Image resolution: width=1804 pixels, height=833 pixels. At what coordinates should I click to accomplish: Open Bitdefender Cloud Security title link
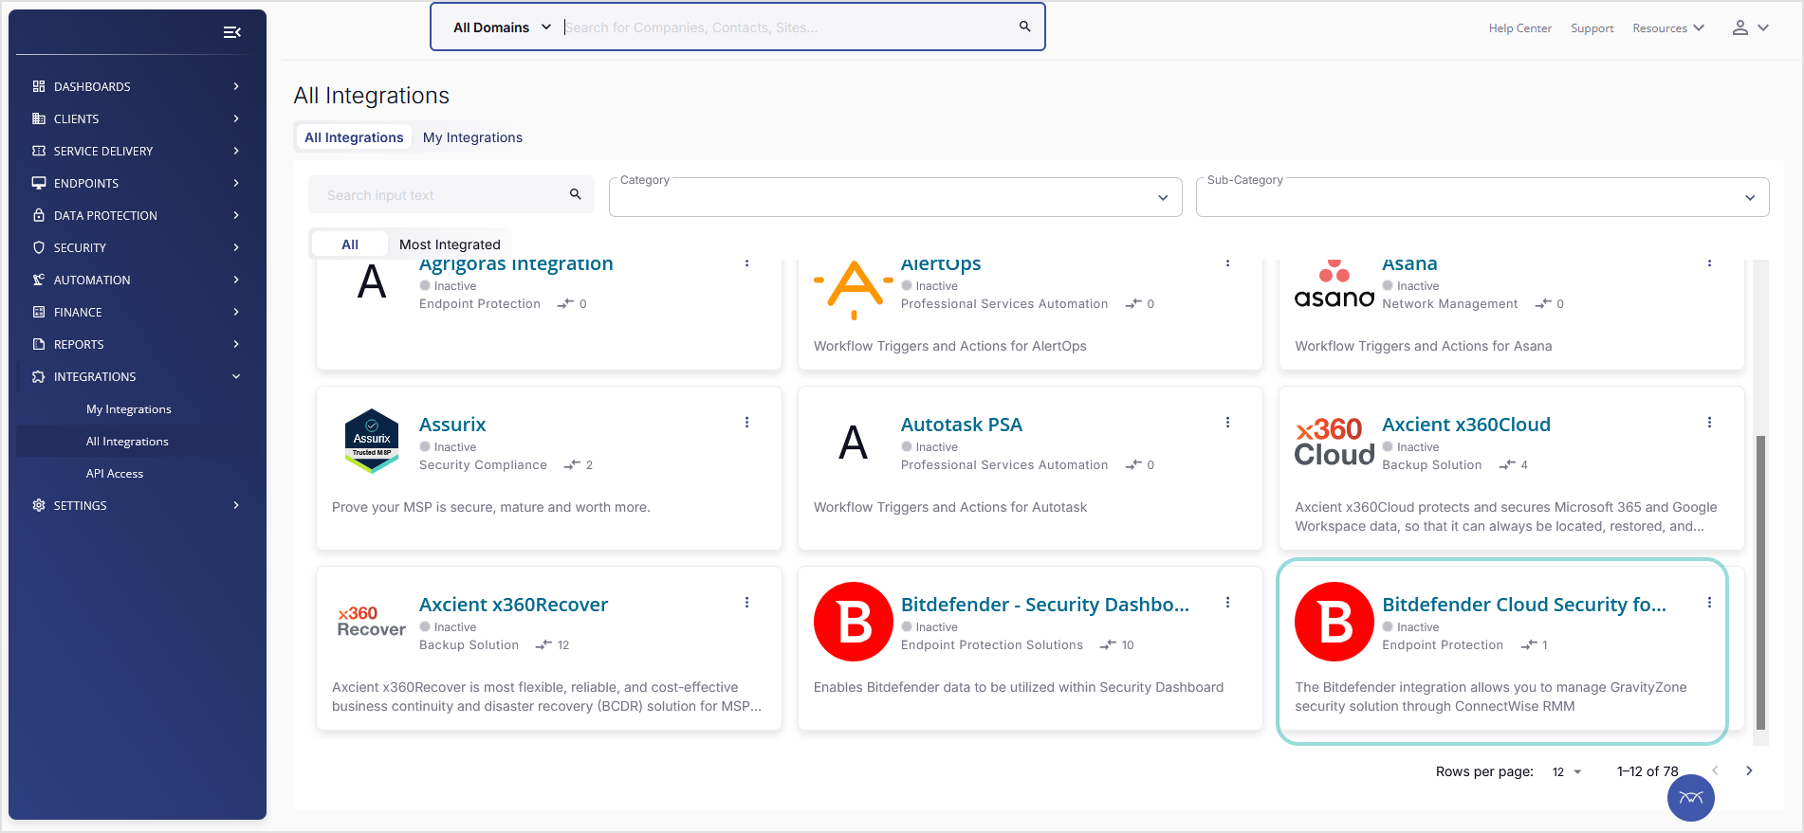tap(1524, 605)
